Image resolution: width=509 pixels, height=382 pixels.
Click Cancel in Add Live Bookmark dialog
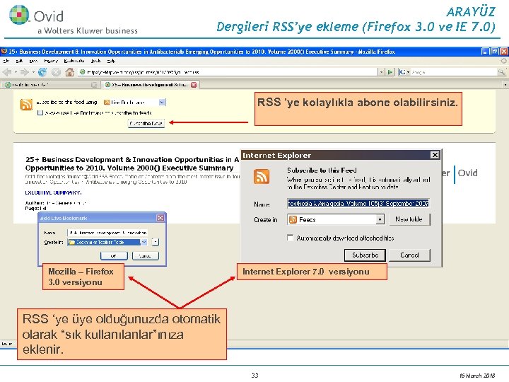146,256
